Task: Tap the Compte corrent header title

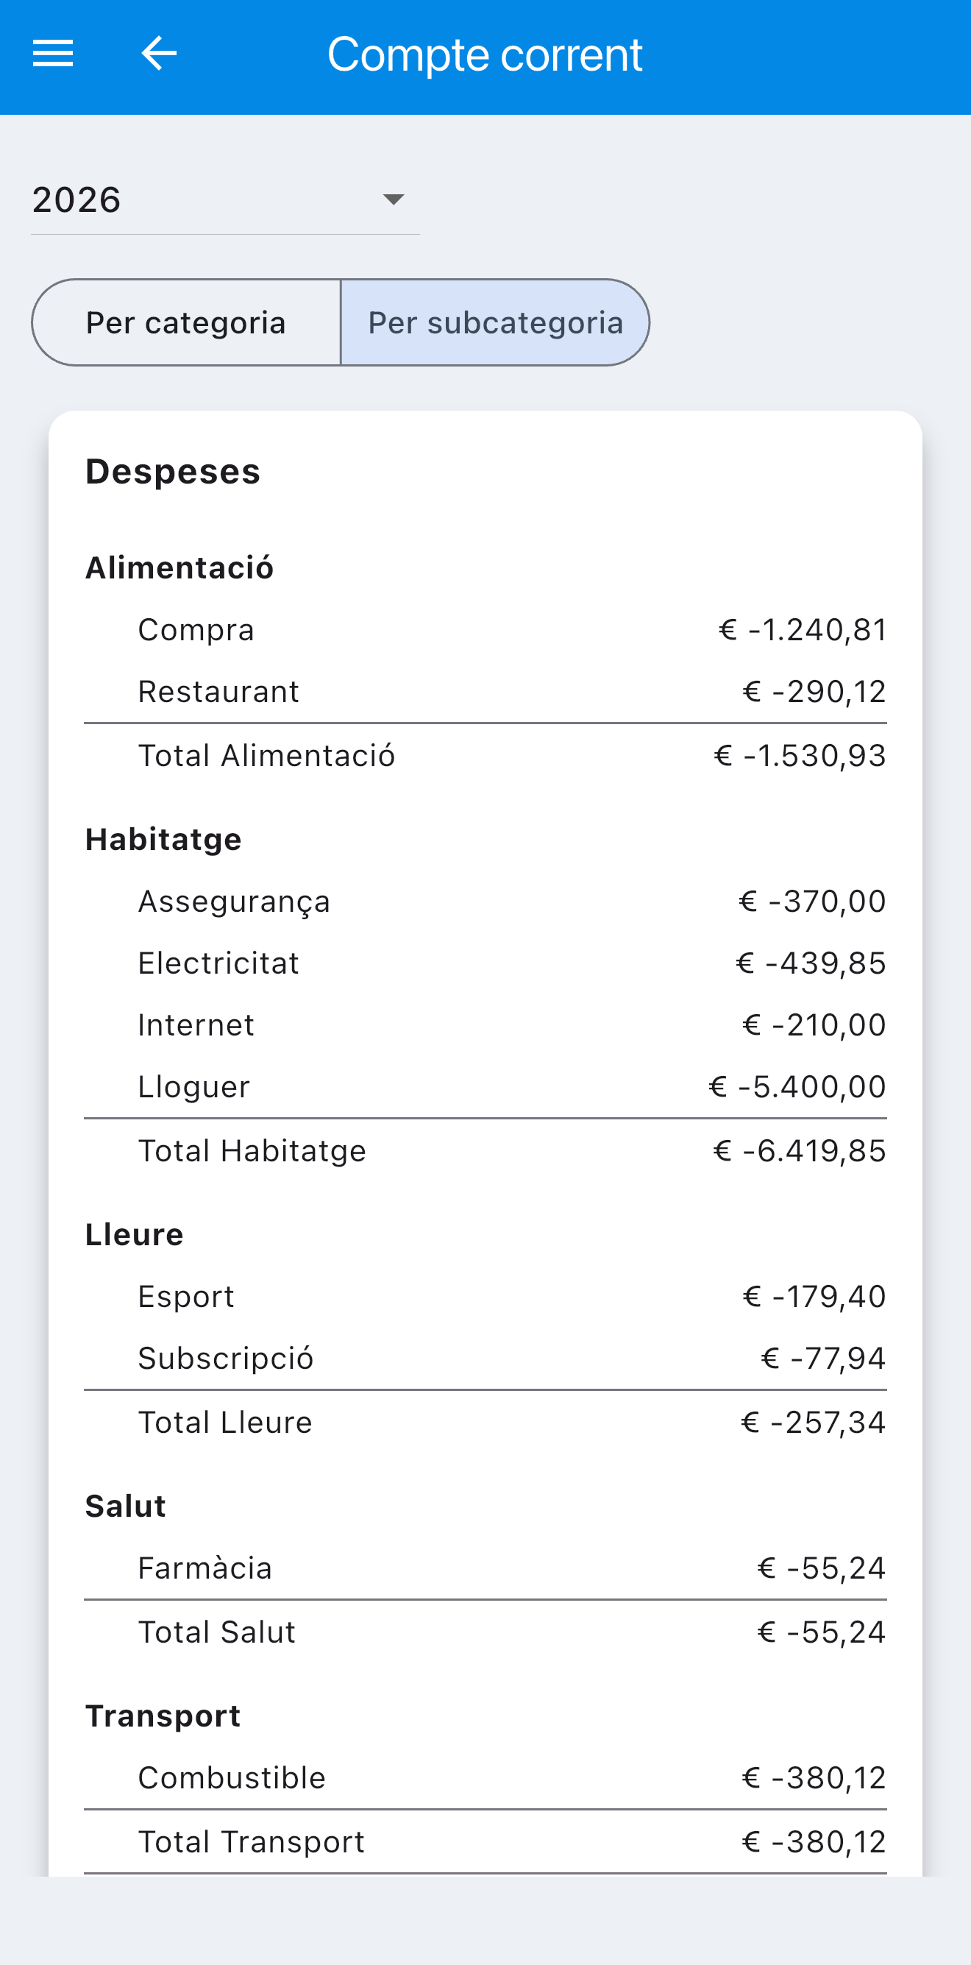Action: coord(485,54)
